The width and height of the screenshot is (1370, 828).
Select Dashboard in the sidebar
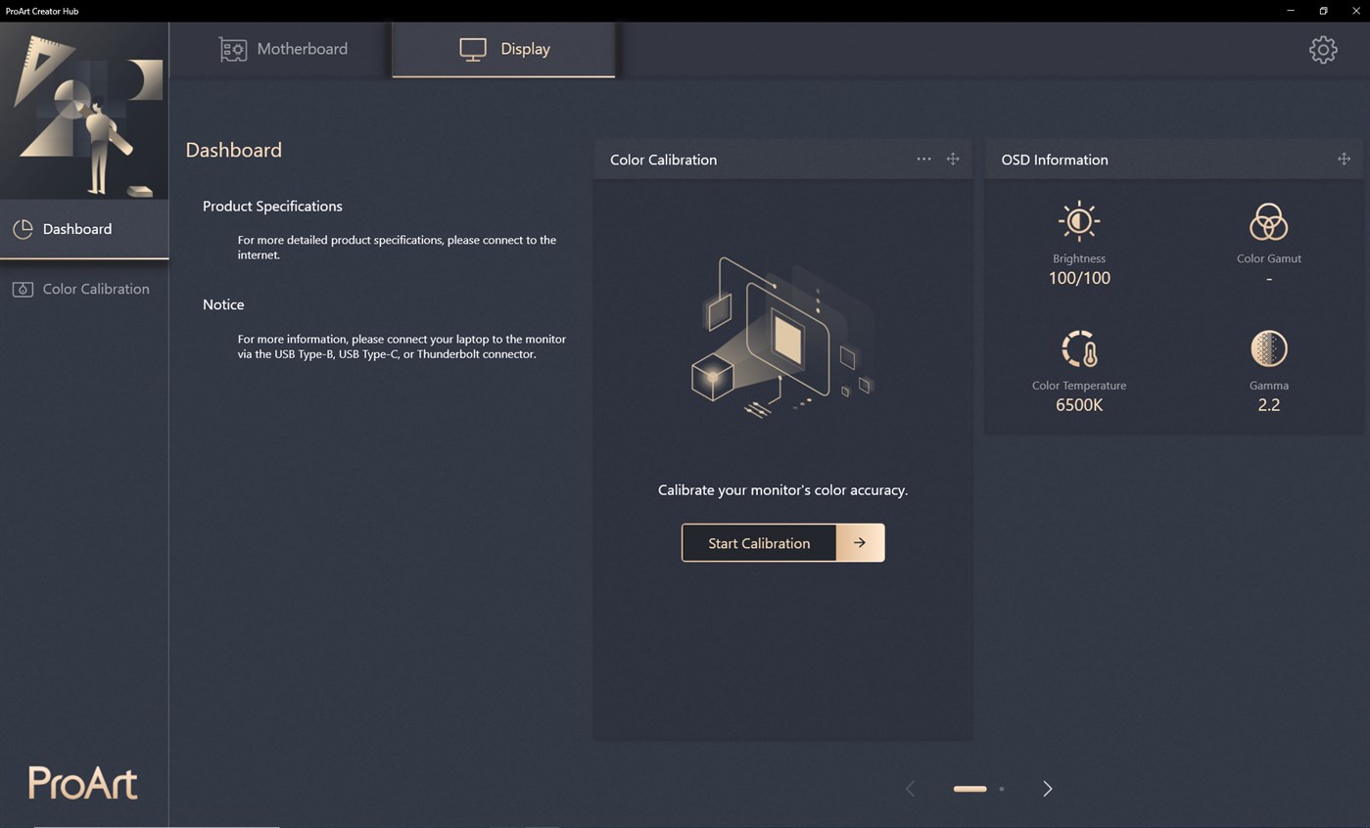(84, 229)
